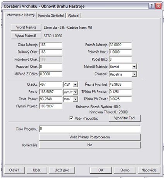This screenshot has width=165, height=179.
Task: Click the Vypočítat Teď button
Action: coord(125,118)
